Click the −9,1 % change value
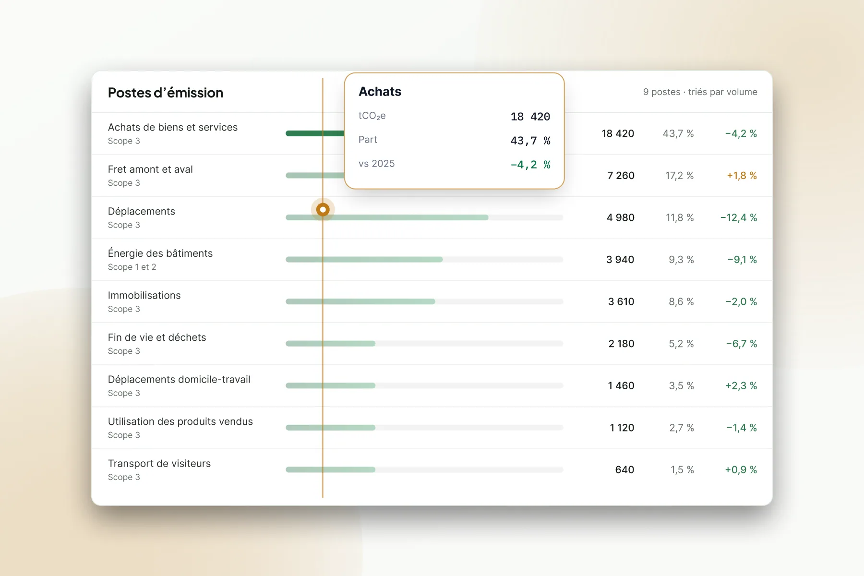Image resolution: width=864 pixels, height=576 pixels. coord(742,260)
